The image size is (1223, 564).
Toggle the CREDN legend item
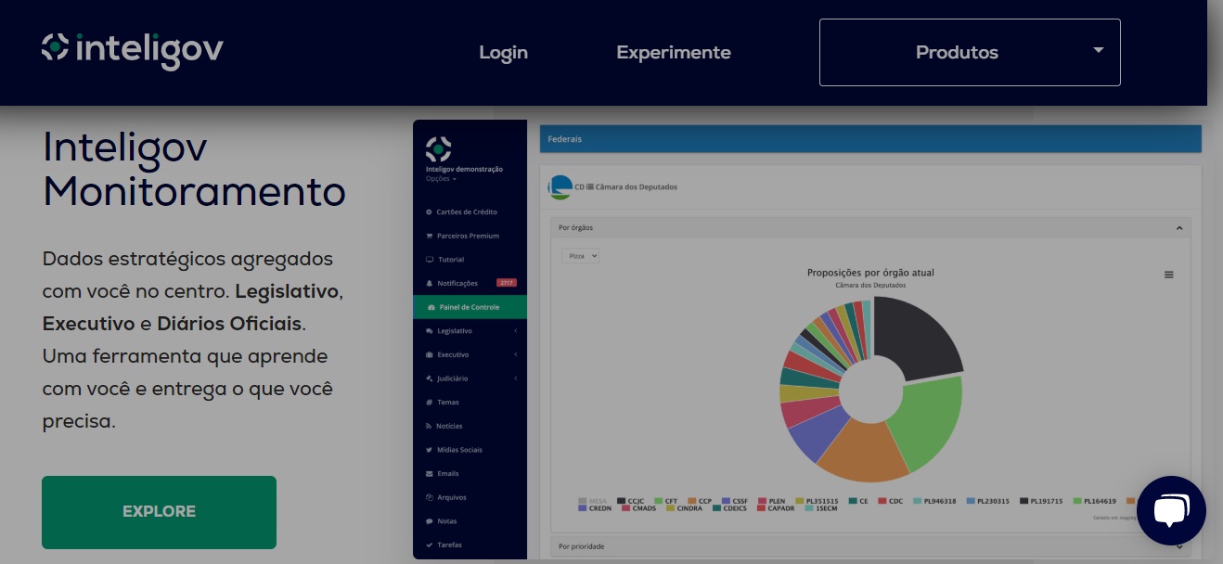[594, 508]
